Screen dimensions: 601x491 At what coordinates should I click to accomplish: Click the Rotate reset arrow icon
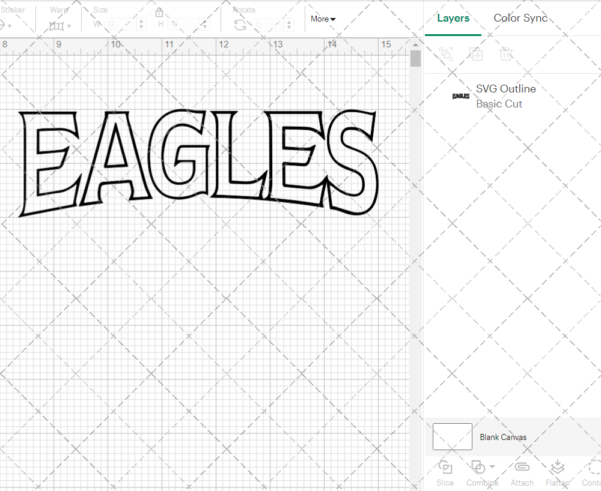click(x=239, y=24)
